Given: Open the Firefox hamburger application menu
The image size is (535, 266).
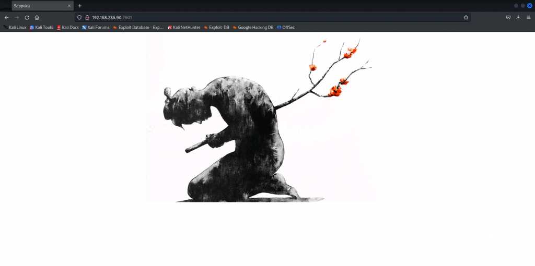Looking at the screenshot, I should [529, 17].
